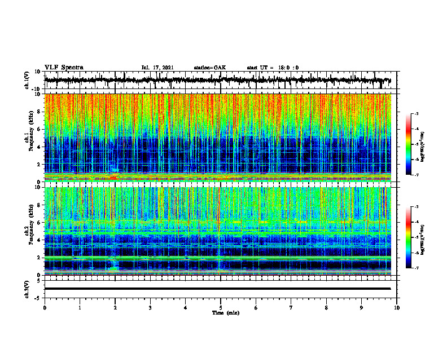Select the date label "Jul 17, 2021"
Viewport: 447px width, 345px height.
157,68
